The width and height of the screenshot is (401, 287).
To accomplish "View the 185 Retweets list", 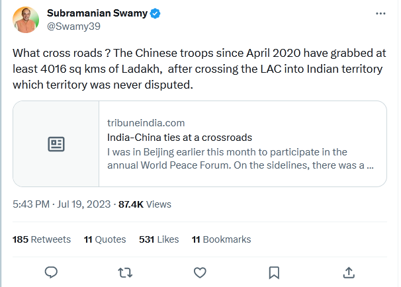I will click(x=42, y=239).
